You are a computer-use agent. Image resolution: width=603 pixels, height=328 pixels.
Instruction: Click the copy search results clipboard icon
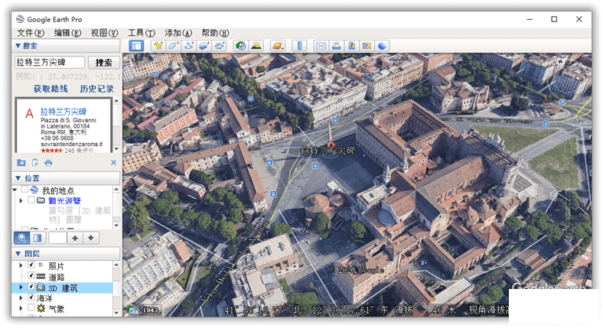pos(35,163)
